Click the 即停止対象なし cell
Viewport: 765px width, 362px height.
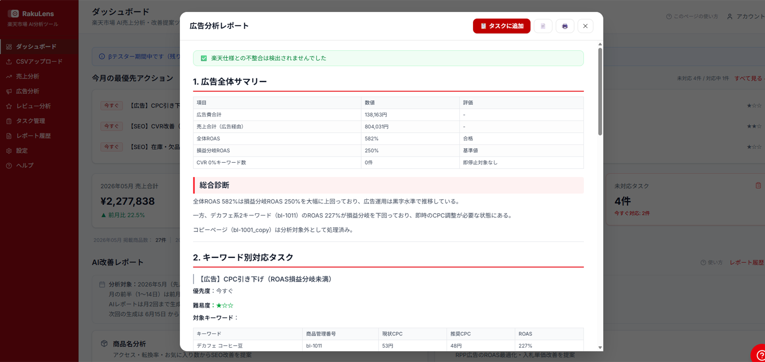521,162
